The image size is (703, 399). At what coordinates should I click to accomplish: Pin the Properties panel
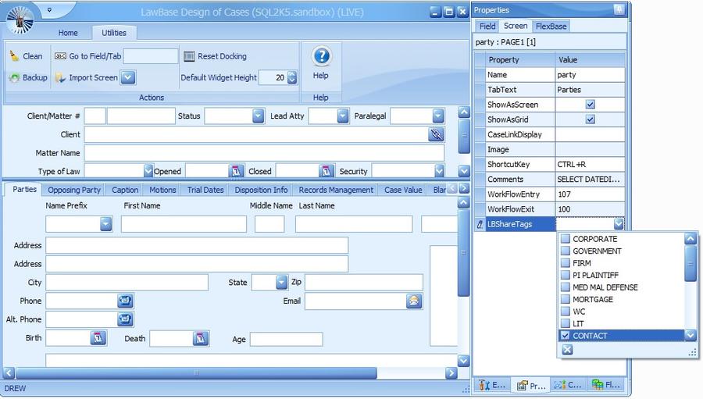pyautogui.click(x=619, y=9)
